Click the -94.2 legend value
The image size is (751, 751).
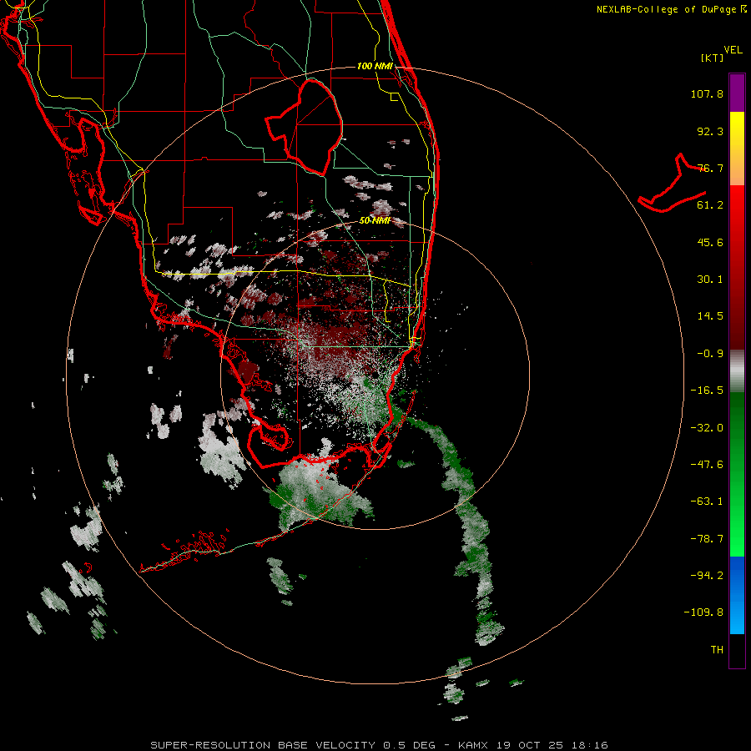(707, 575)
